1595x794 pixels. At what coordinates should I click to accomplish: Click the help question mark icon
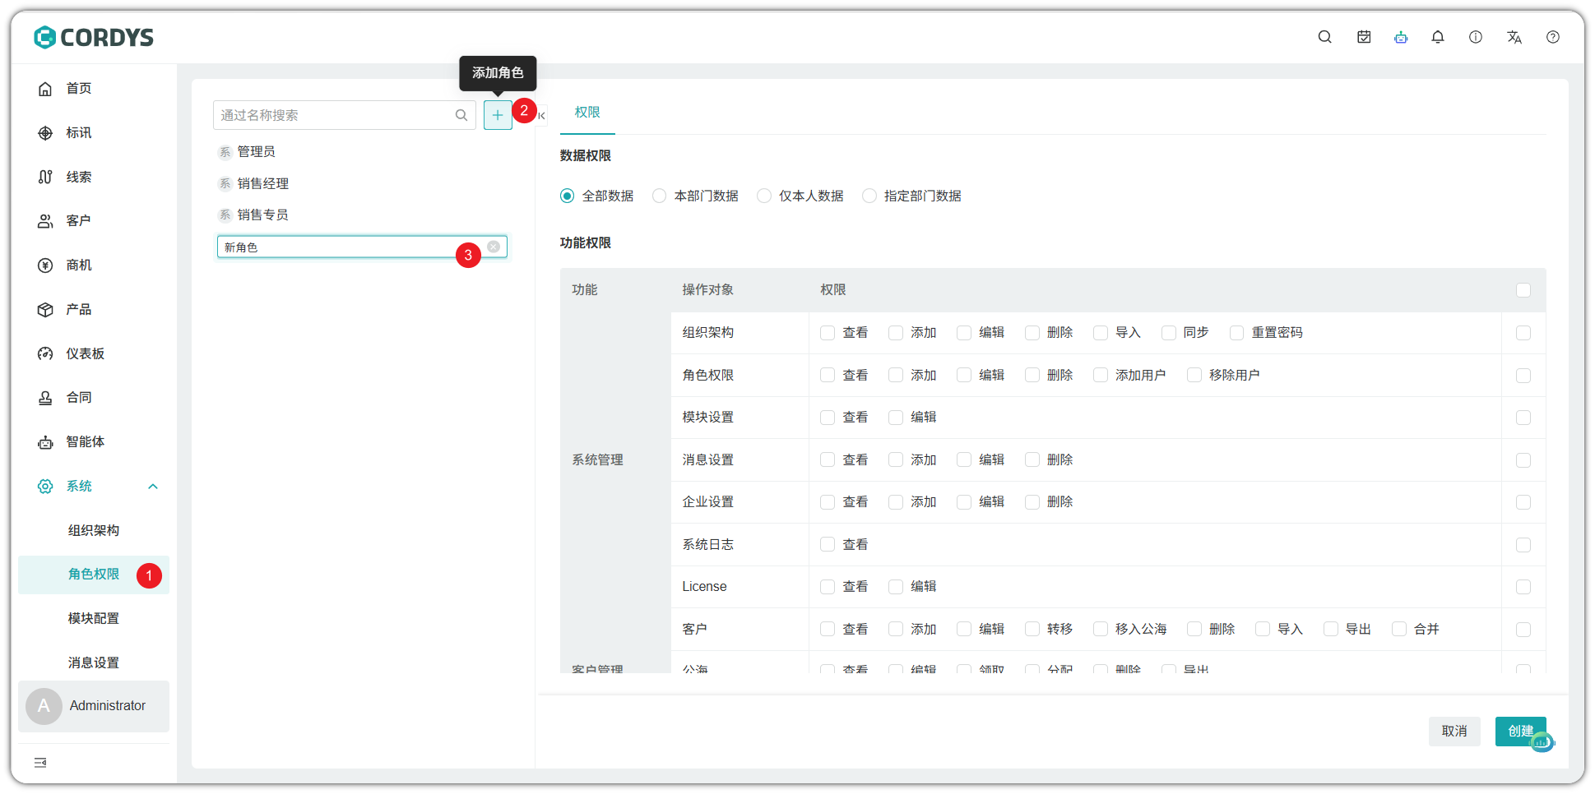(x=1552, y=37)
